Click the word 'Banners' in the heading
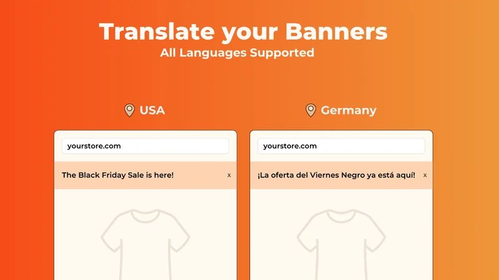The height and width of the screenshot is (280, 499). 336,32
